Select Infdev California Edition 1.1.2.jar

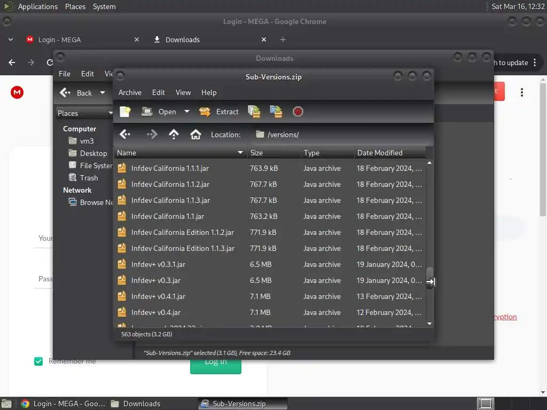pos(270,232)
